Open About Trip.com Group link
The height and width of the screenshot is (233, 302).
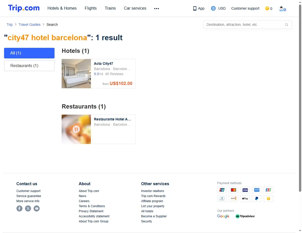93,221
